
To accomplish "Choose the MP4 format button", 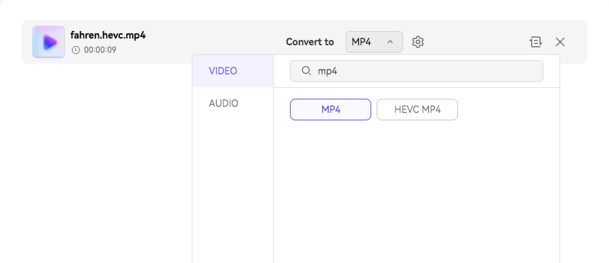I will click(331, 110).
